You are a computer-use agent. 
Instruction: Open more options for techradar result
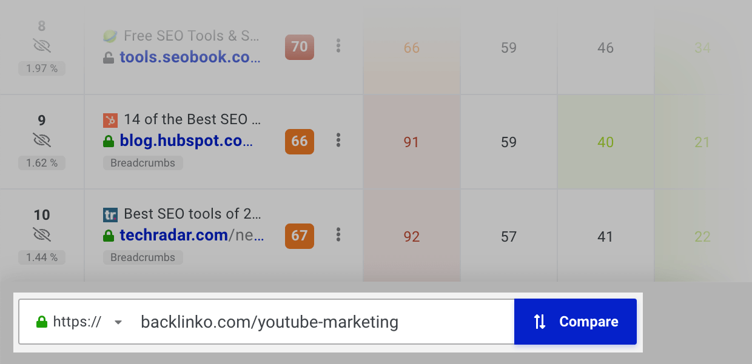pos(338,235)
